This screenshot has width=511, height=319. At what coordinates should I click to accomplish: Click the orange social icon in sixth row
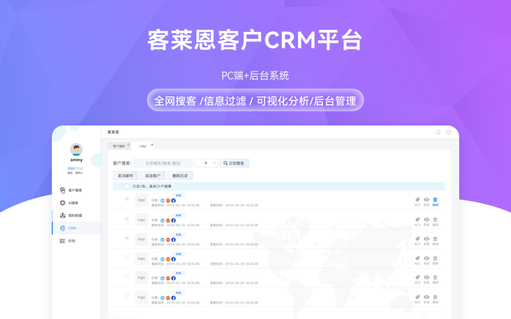click(167, 298)
